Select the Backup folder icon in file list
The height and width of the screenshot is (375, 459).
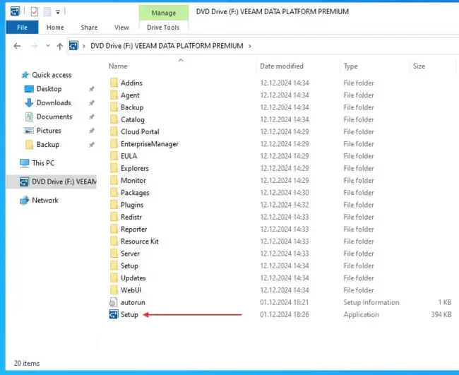point(114,107)
